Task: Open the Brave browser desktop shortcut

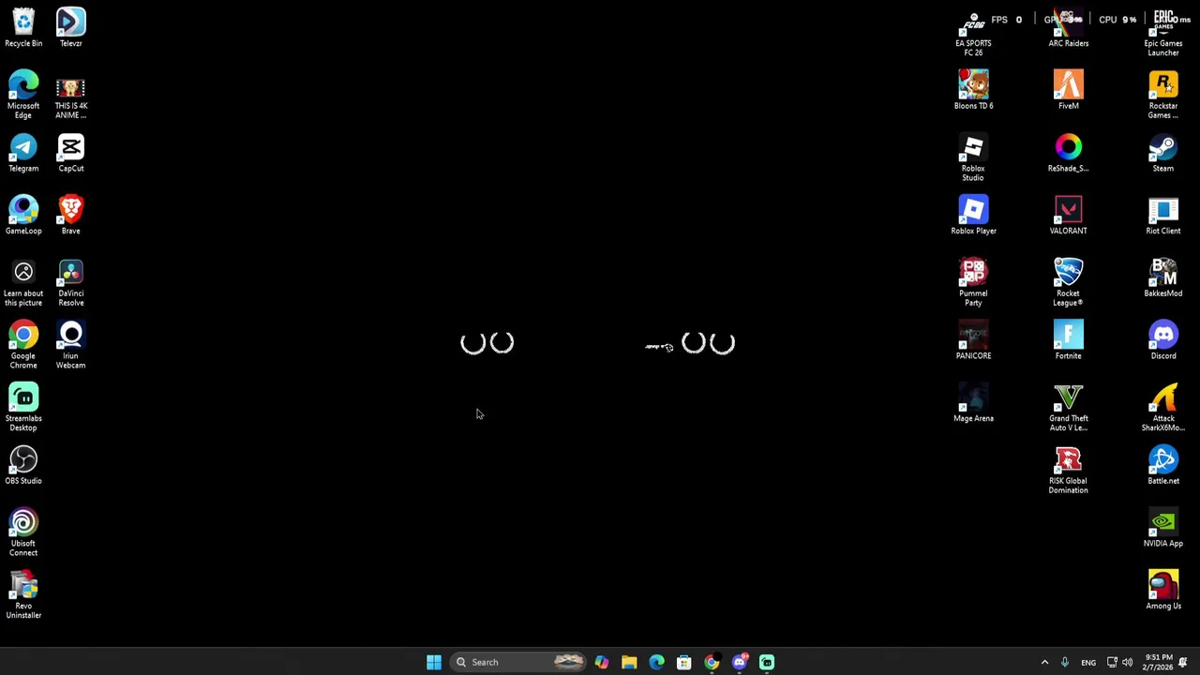Action: pos(70,215)
